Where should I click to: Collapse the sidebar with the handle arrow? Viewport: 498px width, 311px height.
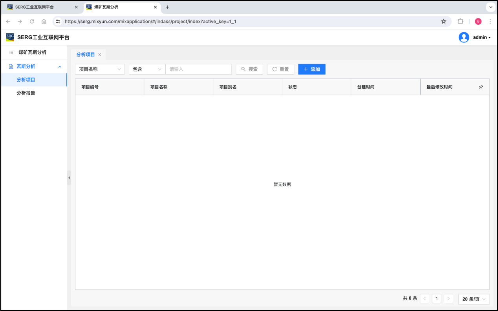[69, 177]
